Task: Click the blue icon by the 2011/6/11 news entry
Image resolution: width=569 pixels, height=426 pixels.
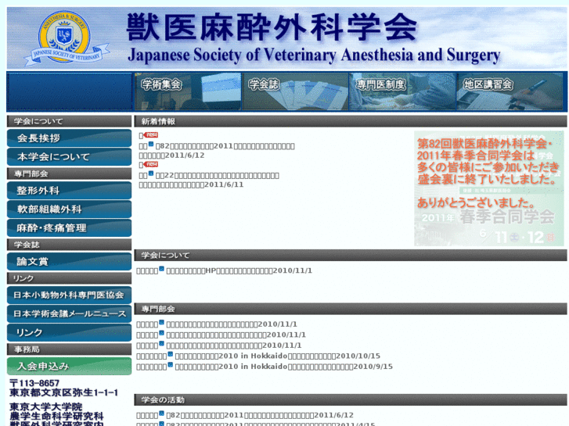Action: pos(151,174)
